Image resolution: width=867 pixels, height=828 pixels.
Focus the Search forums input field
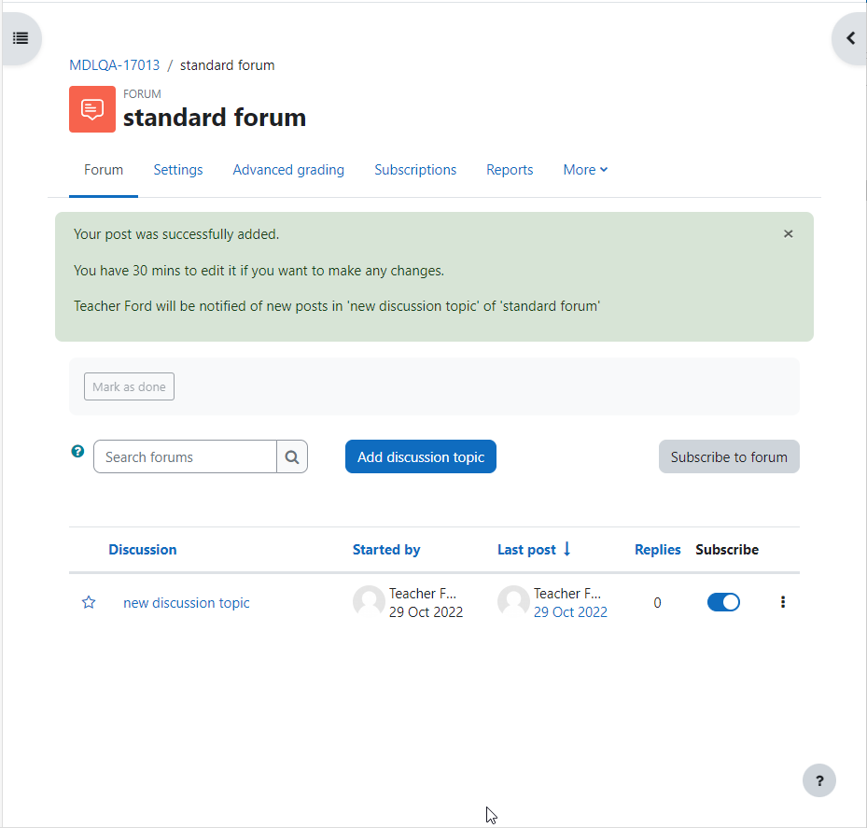click(x=185, y=456)
